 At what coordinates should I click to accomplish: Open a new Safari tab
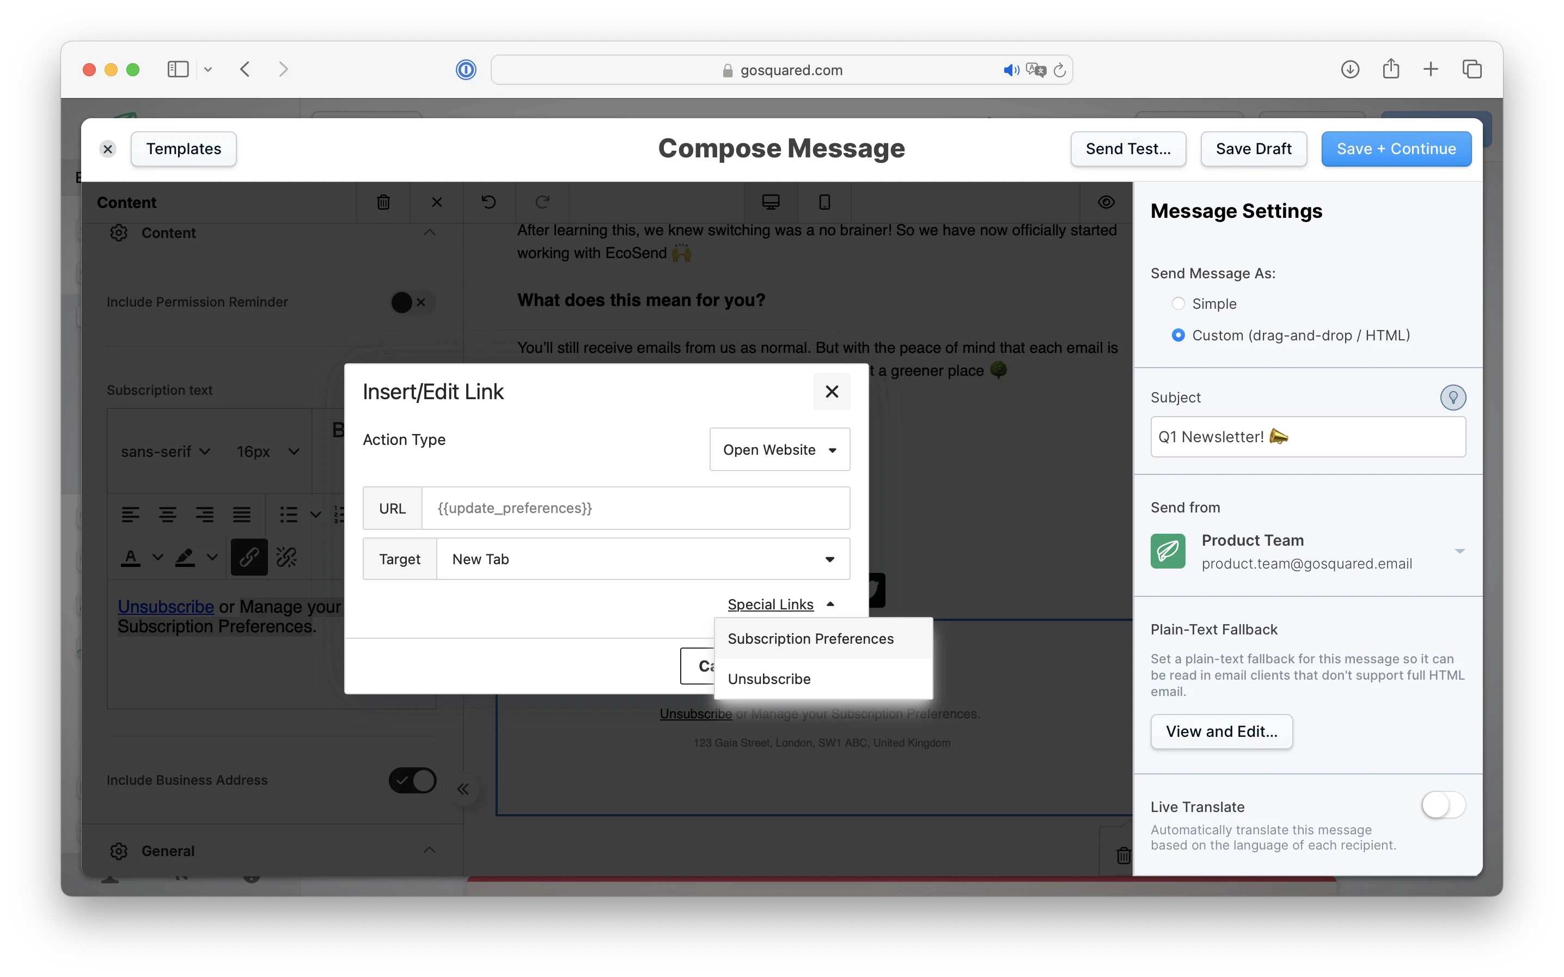[1430, 69]
